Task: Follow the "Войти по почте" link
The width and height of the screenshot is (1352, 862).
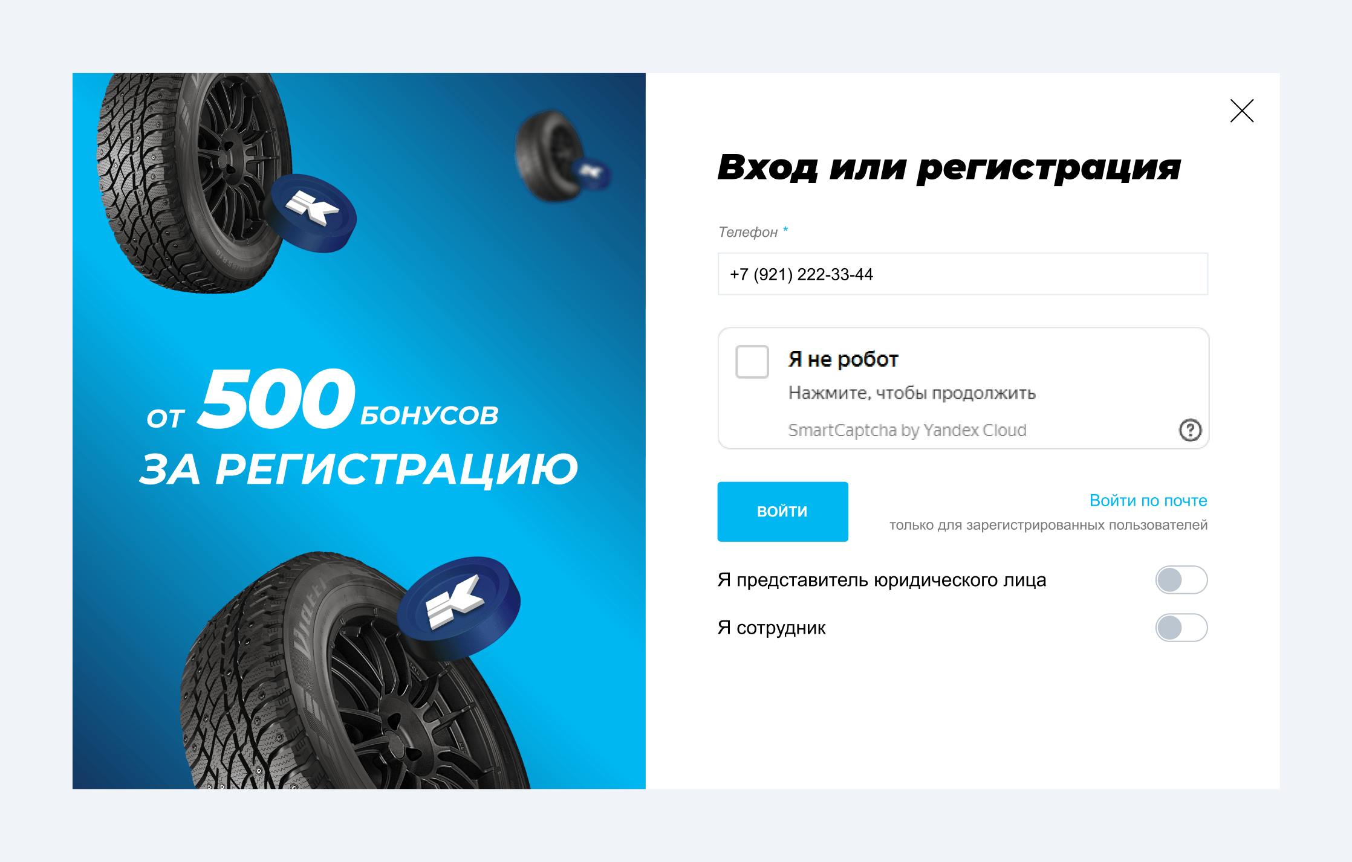Action: (1148, 500)
